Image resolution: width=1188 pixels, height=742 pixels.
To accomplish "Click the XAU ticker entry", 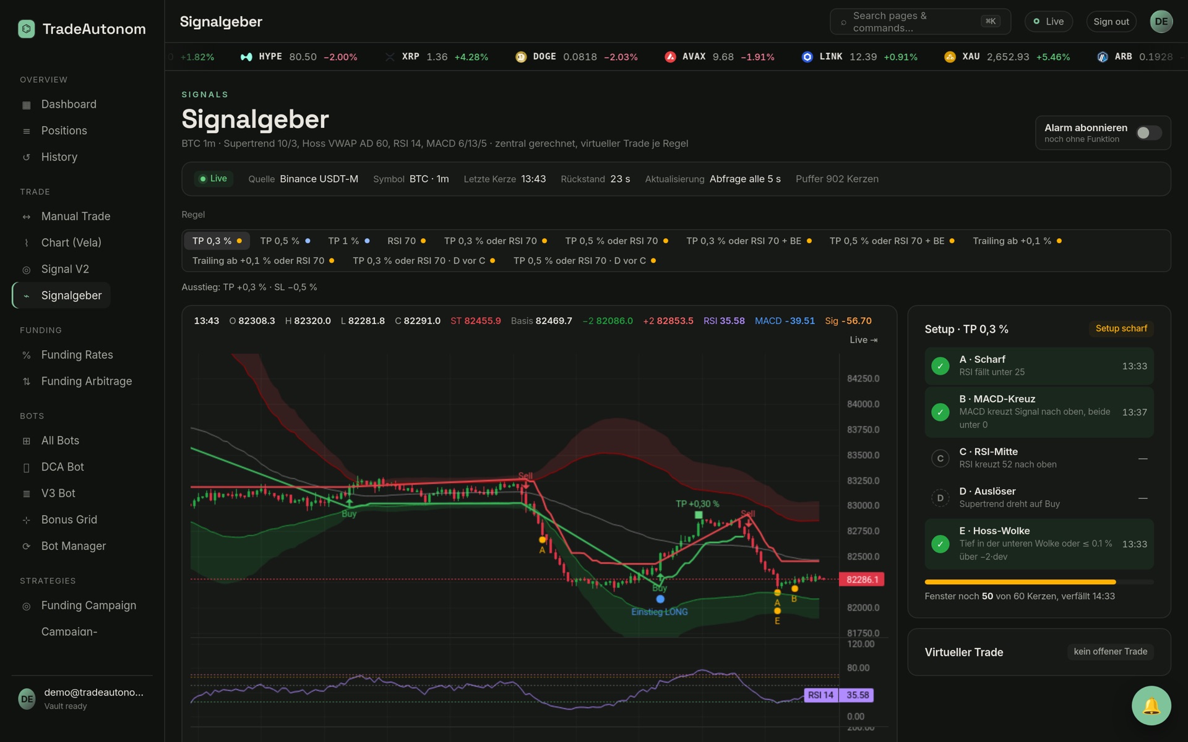I will pos(1007,57).
